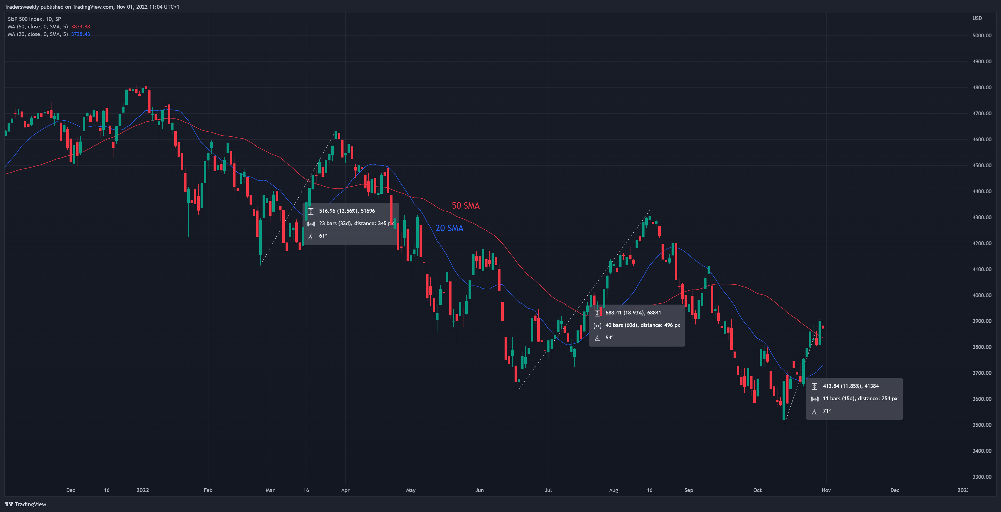The width and height of the screenshot is (1001, 512).
Task: Select the MA 20 indicator legend line
Action: 49,34
